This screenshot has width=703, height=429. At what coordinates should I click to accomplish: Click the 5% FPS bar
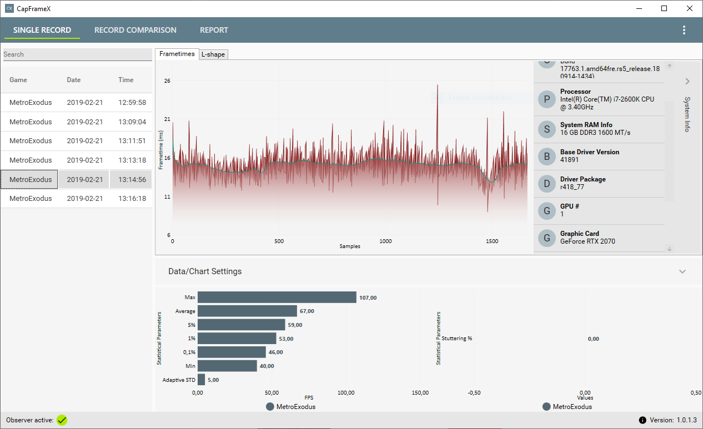tap(242, 325)
